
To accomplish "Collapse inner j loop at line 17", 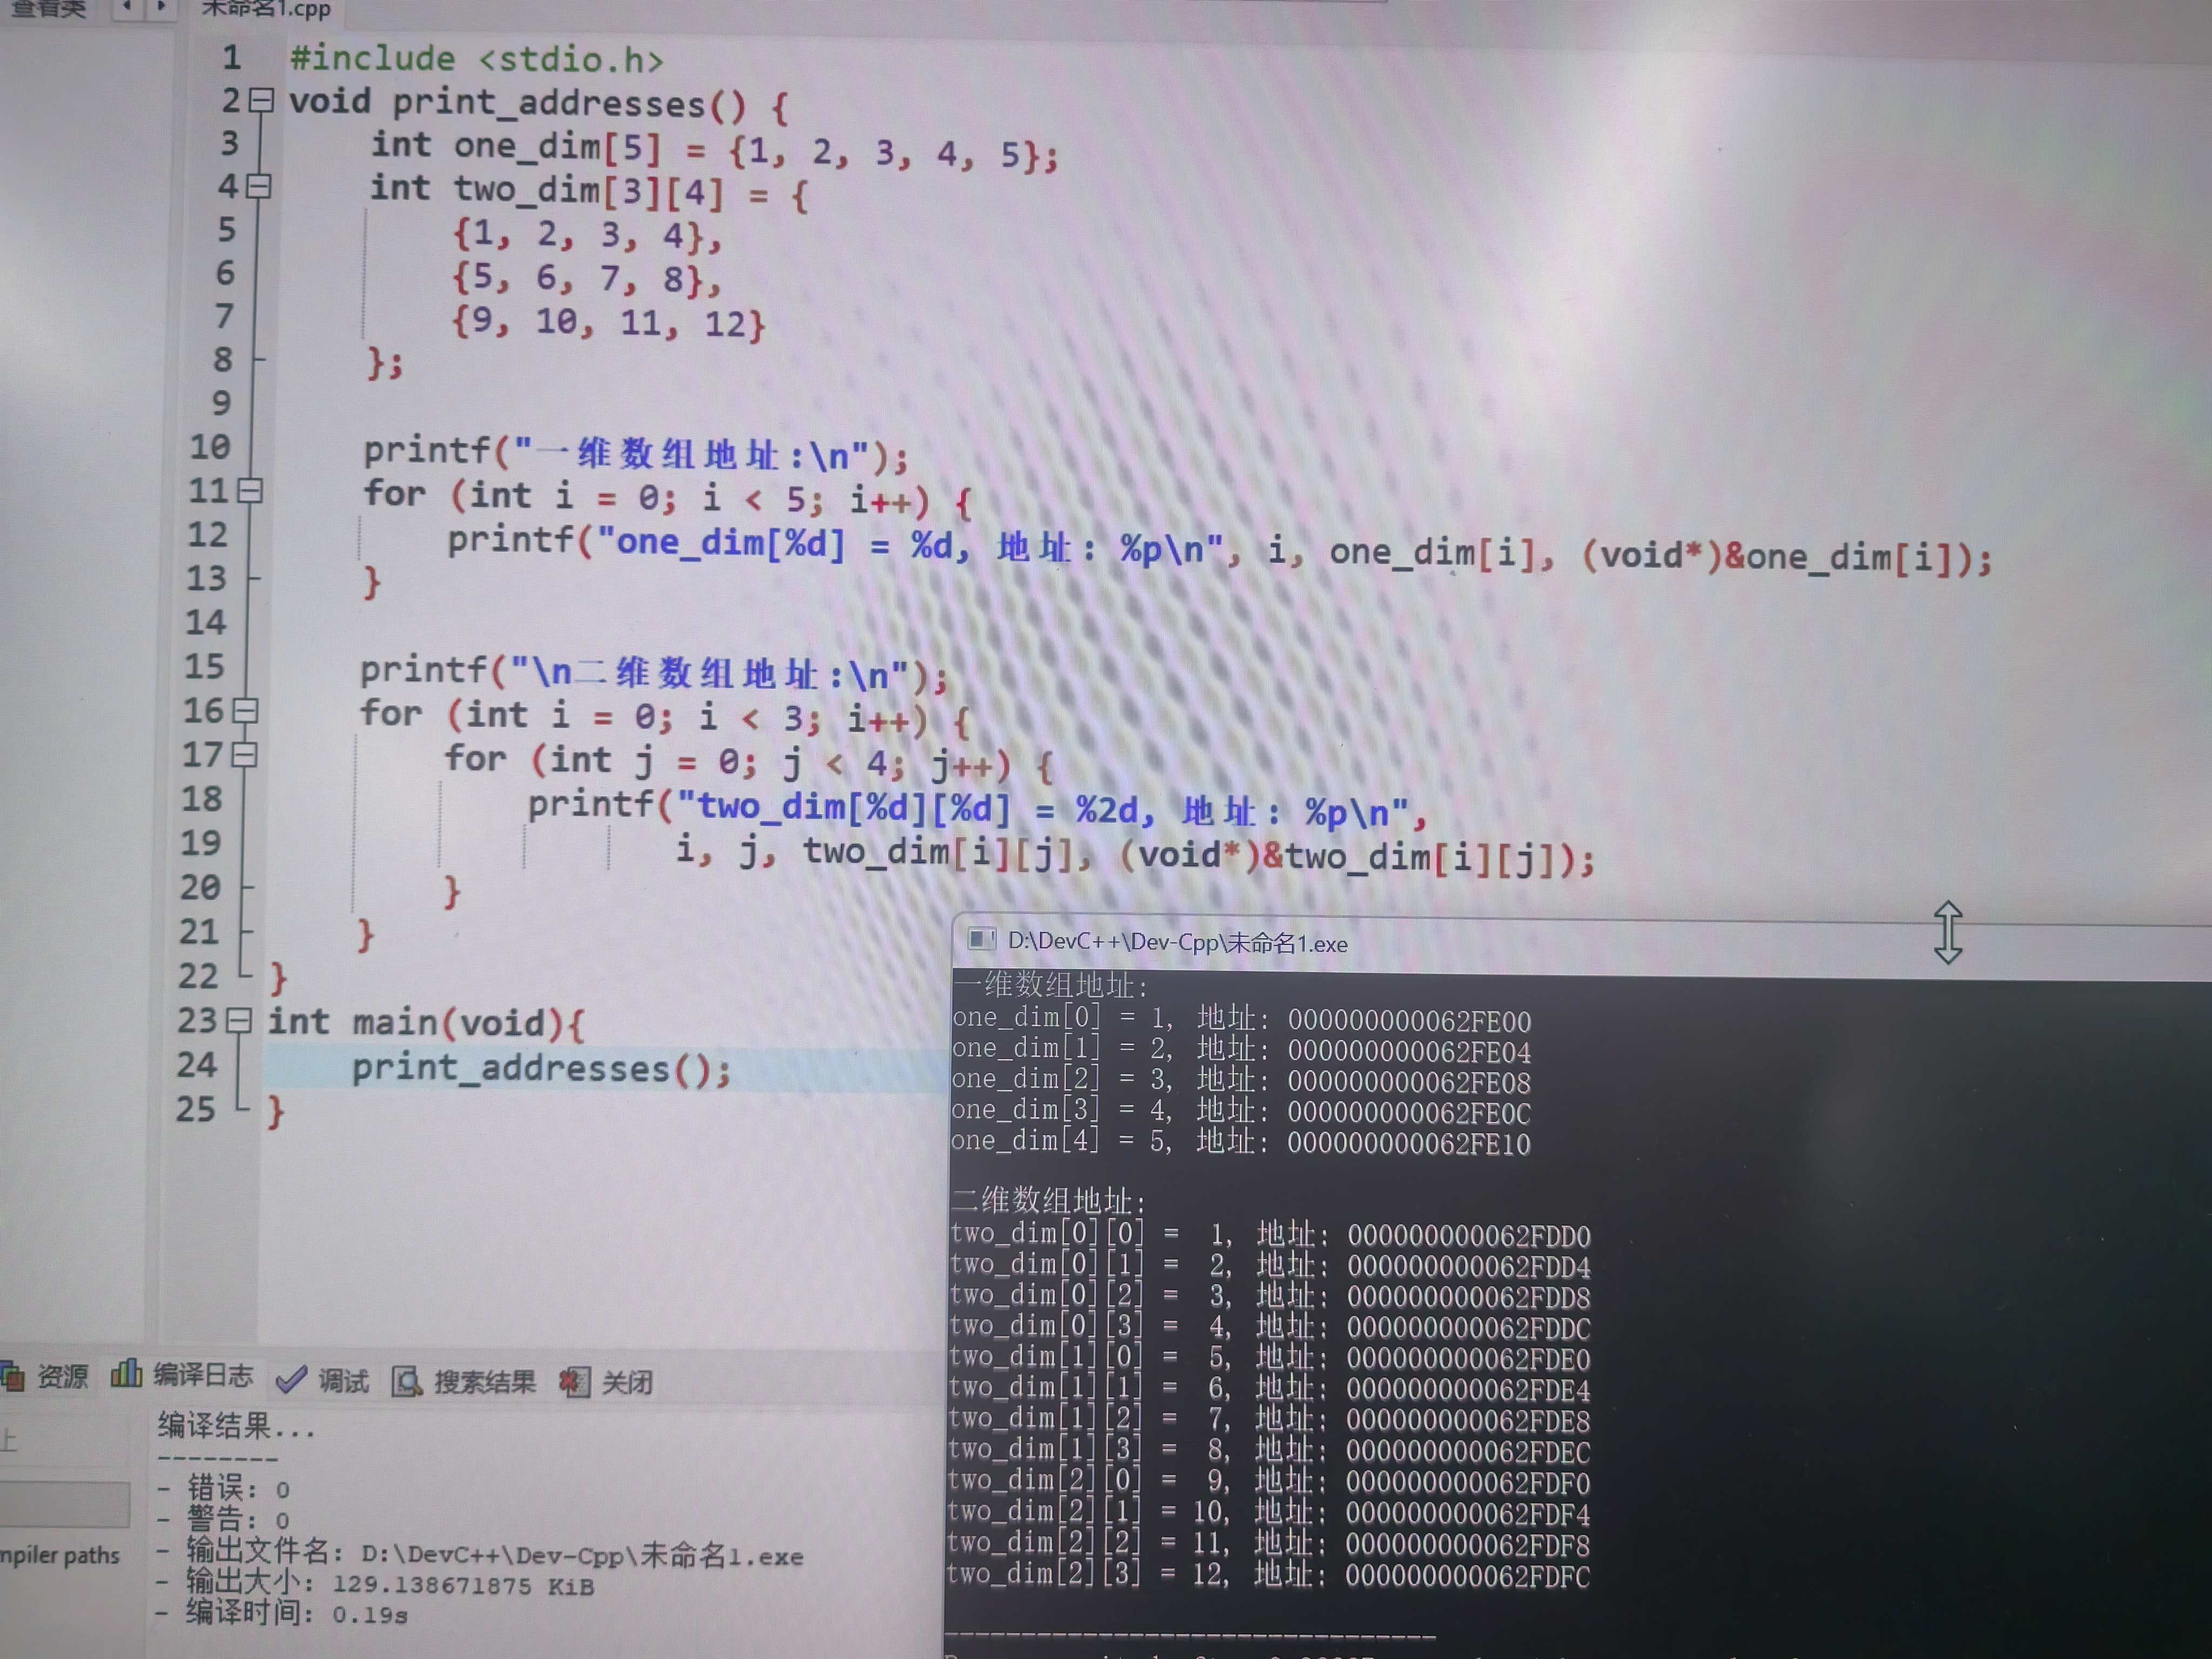I will 244,755.
